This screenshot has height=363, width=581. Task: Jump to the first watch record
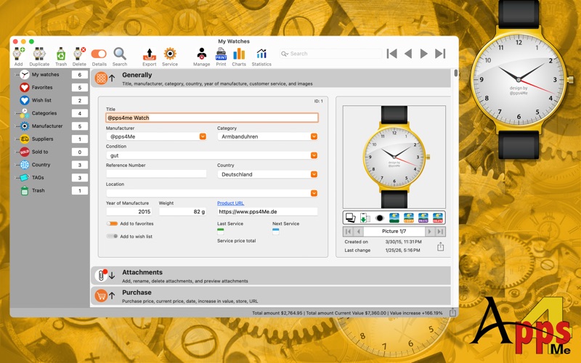point(392,54)
